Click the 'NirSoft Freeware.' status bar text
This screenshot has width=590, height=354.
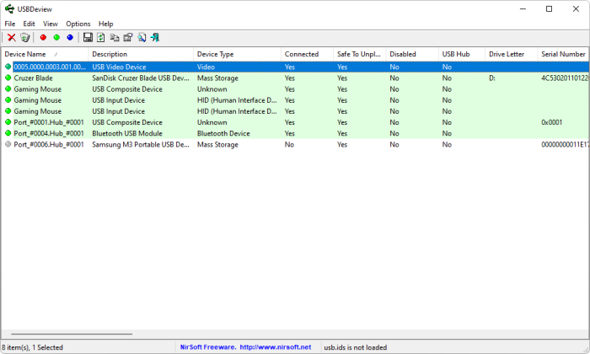(208, 347)
